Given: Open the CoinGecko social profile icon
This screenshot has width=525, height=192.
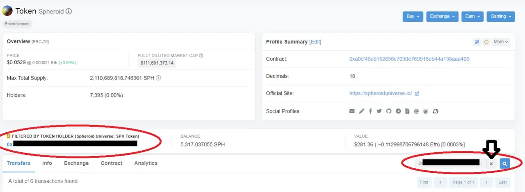Looking at the screenshot, I should [426, 111].
